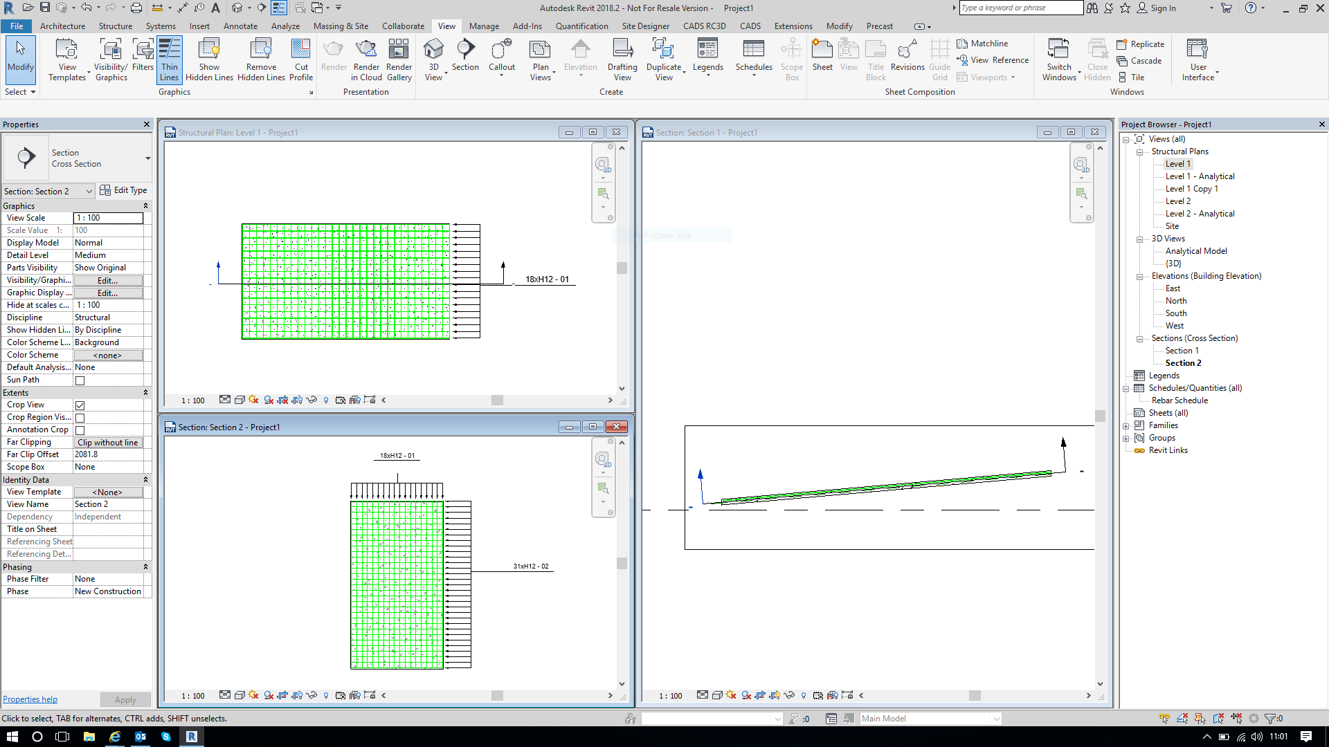
Task: Click the keyword search field
Action: (x=1020, y=8)
